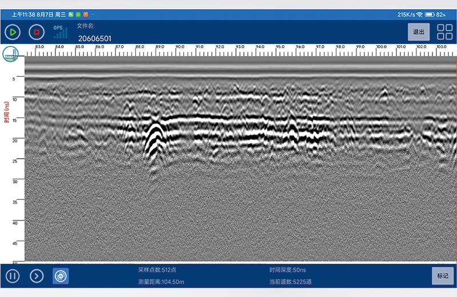Select the file name 20606501
The height and width of the screenshot is (297, 457).
coord(95,39)
